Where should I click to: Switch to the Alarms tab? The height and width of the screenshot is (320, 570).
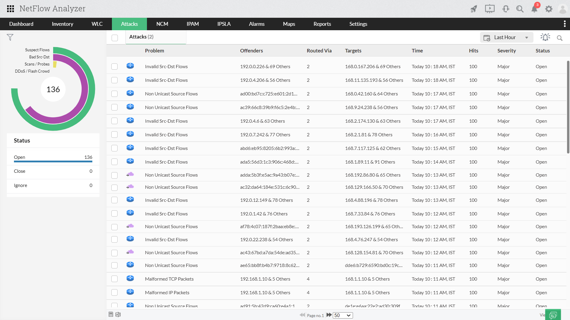[256, 24]
